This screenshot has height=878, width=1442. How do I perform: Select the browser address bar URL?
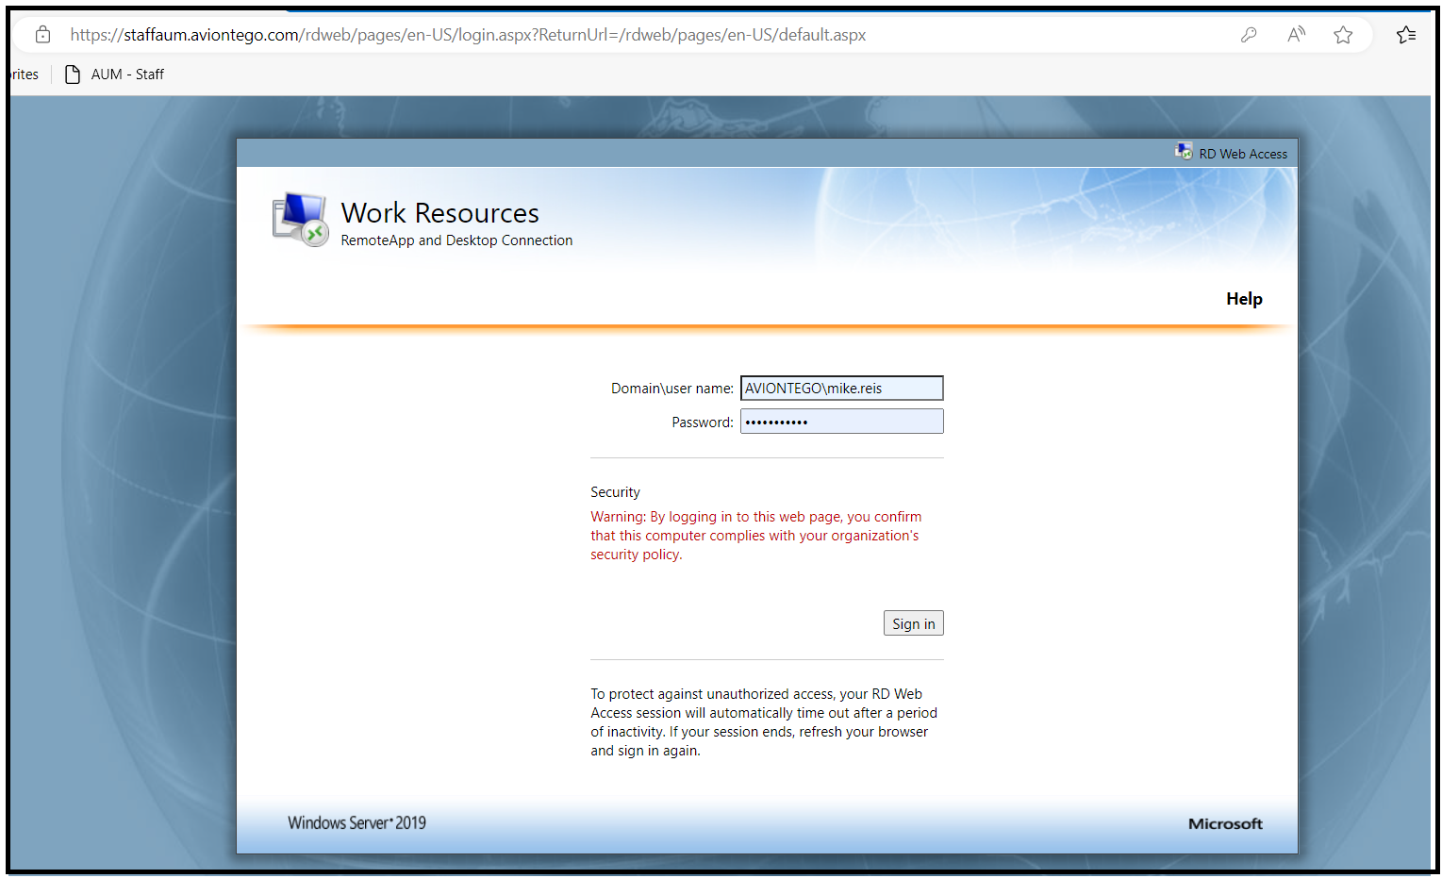(468, 35)
